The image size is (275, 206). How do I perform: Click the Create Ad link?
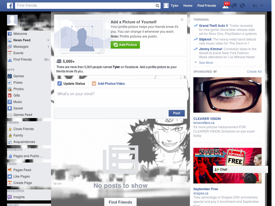click(x=254, y=71)
